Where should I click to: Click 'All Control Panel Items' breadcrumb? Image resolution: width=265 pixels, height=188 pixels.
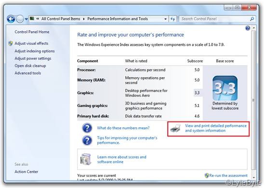point(61,19)
